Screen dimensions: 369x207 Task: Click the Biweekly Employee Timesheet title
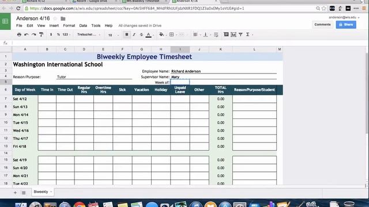pos(144,56)
